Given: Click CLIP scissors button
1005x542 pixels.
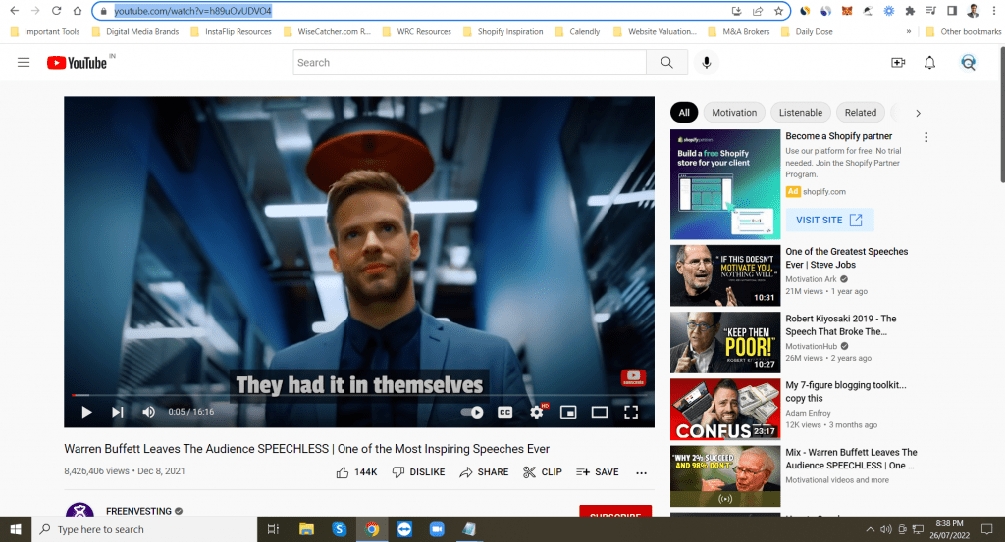Looking at the screenshot, I should click(x=542, y=472).
